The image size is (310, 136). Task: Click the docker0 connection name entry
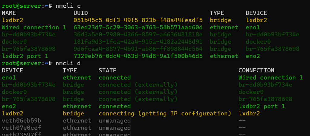[14, 42]
